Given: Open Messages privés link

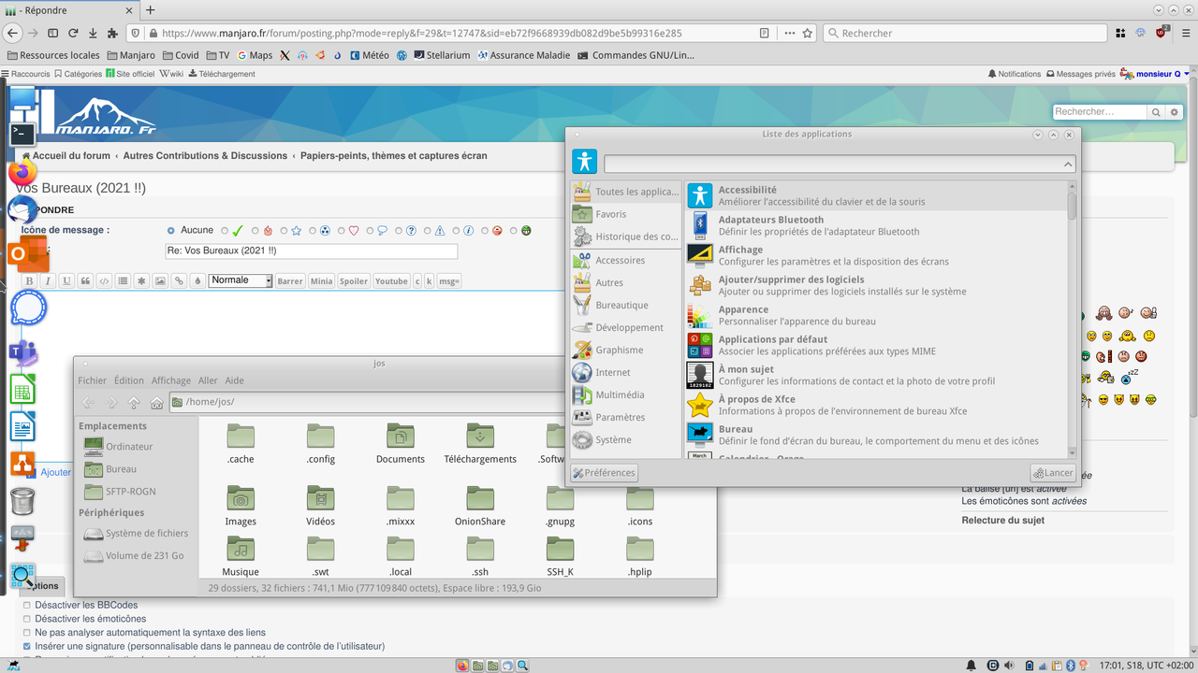Looking at the screenshot, I should click(x=1081, y=74).
